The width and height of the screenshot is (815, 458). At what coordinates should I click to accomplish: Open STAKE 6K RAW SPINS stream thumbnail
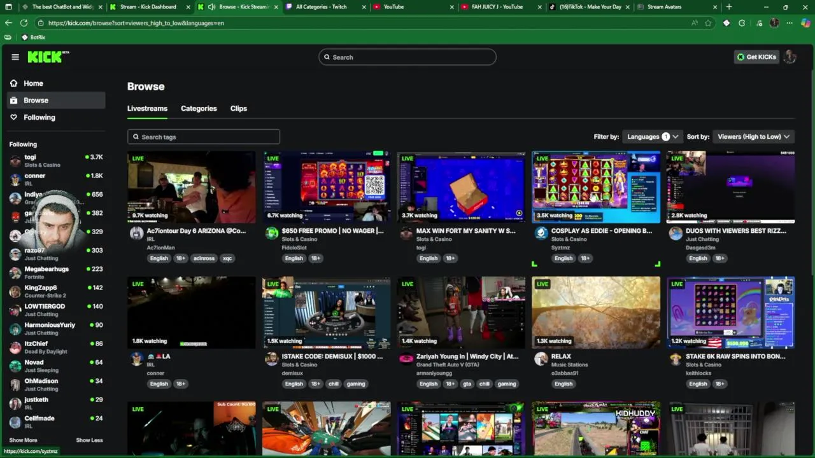tap(731, 312)
